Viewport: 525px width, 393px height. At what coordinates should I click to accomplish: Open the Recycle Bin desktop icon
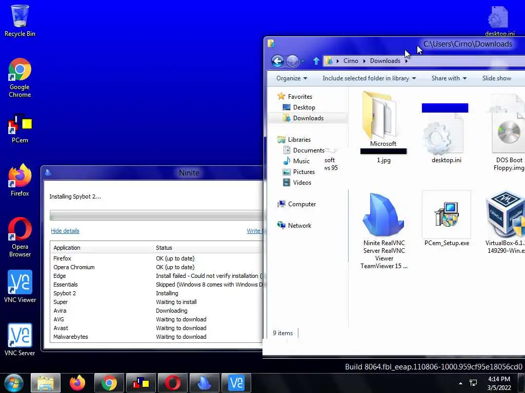point(20,20)
